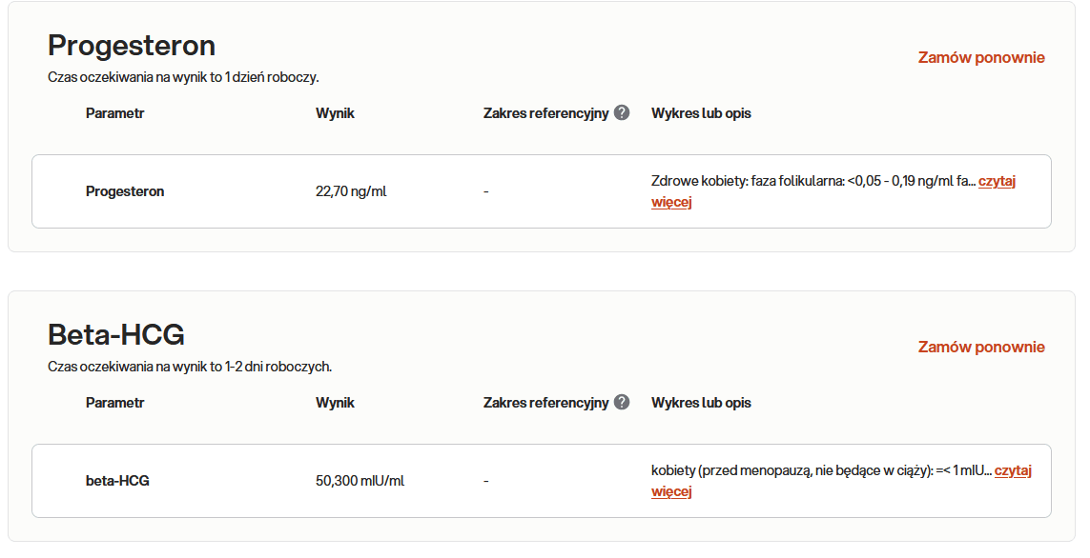Click Wykres lub opis header in Beta-HCG section

tap(701, 403)
